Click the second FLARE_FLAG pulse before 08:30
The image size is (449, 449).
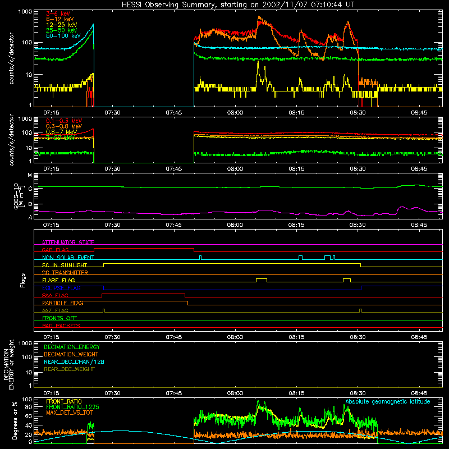coord(347,280)
